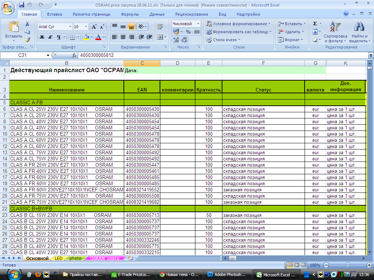
Task: Open the Вид tab
Action: coord(222,14)
